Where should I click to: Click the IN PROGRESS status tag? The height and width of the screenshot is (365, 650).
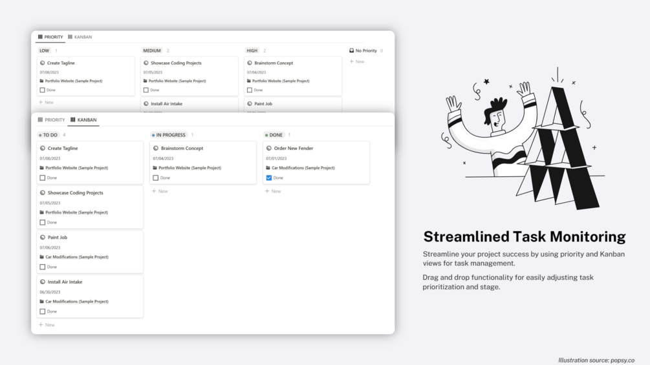pyautogui.click(x=169, y=135)
